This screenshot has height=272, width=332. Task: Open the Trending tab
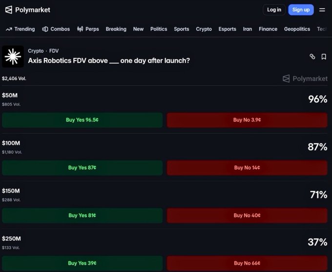click(21, 29)
